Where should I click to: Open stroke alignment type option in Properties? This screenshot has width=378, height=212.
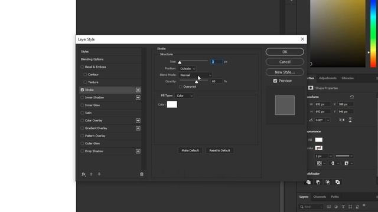pyautogui.click(x=321, y=163)
